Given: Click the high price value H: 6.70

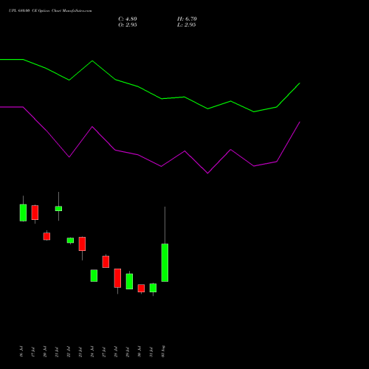Looking at the screenshot, I should tap(187, 18).
